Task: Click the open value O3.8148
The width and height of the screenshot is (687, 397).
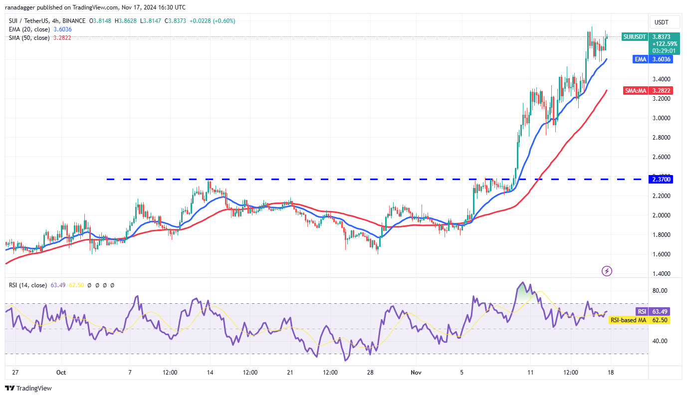Action: pyautogui.click(x=101, y=21)
